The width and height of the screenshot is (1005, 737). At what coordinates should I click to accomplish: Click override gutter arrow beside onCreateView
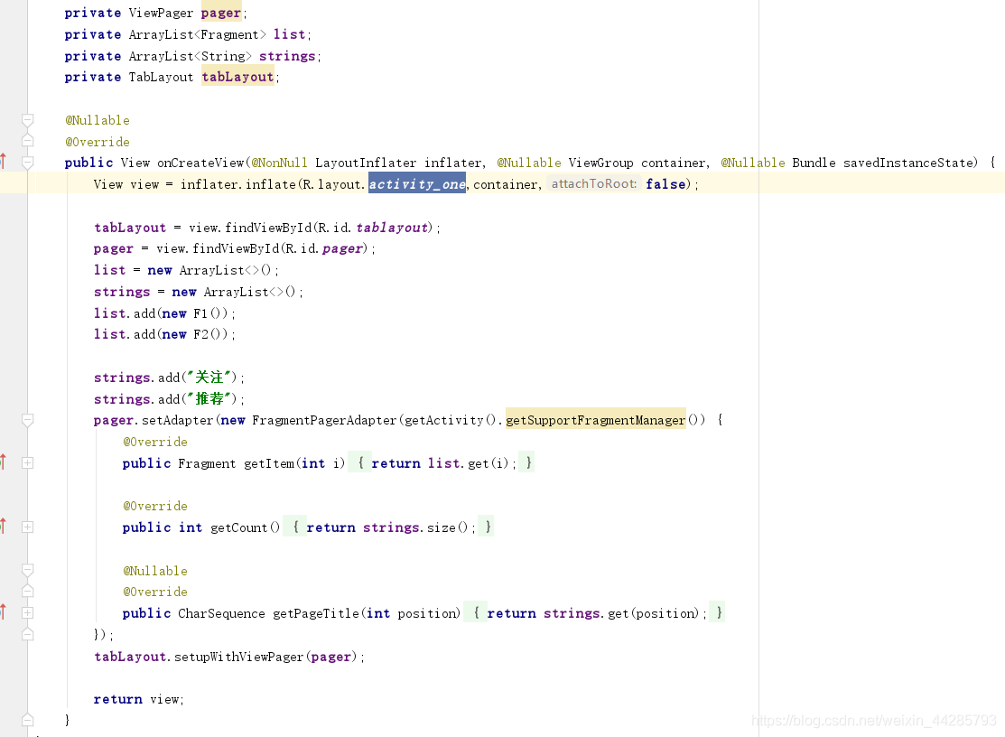pyautogui.click(x=4, y=160)
